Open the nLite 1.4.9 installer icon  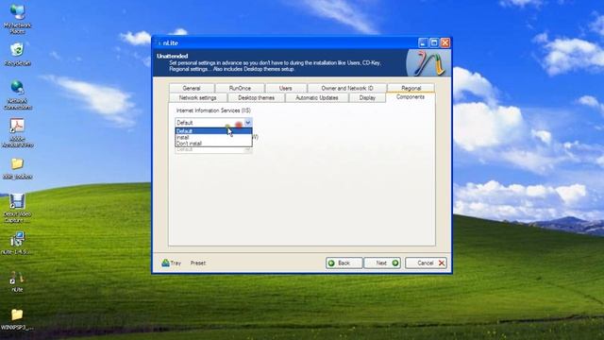click(17, 244)
